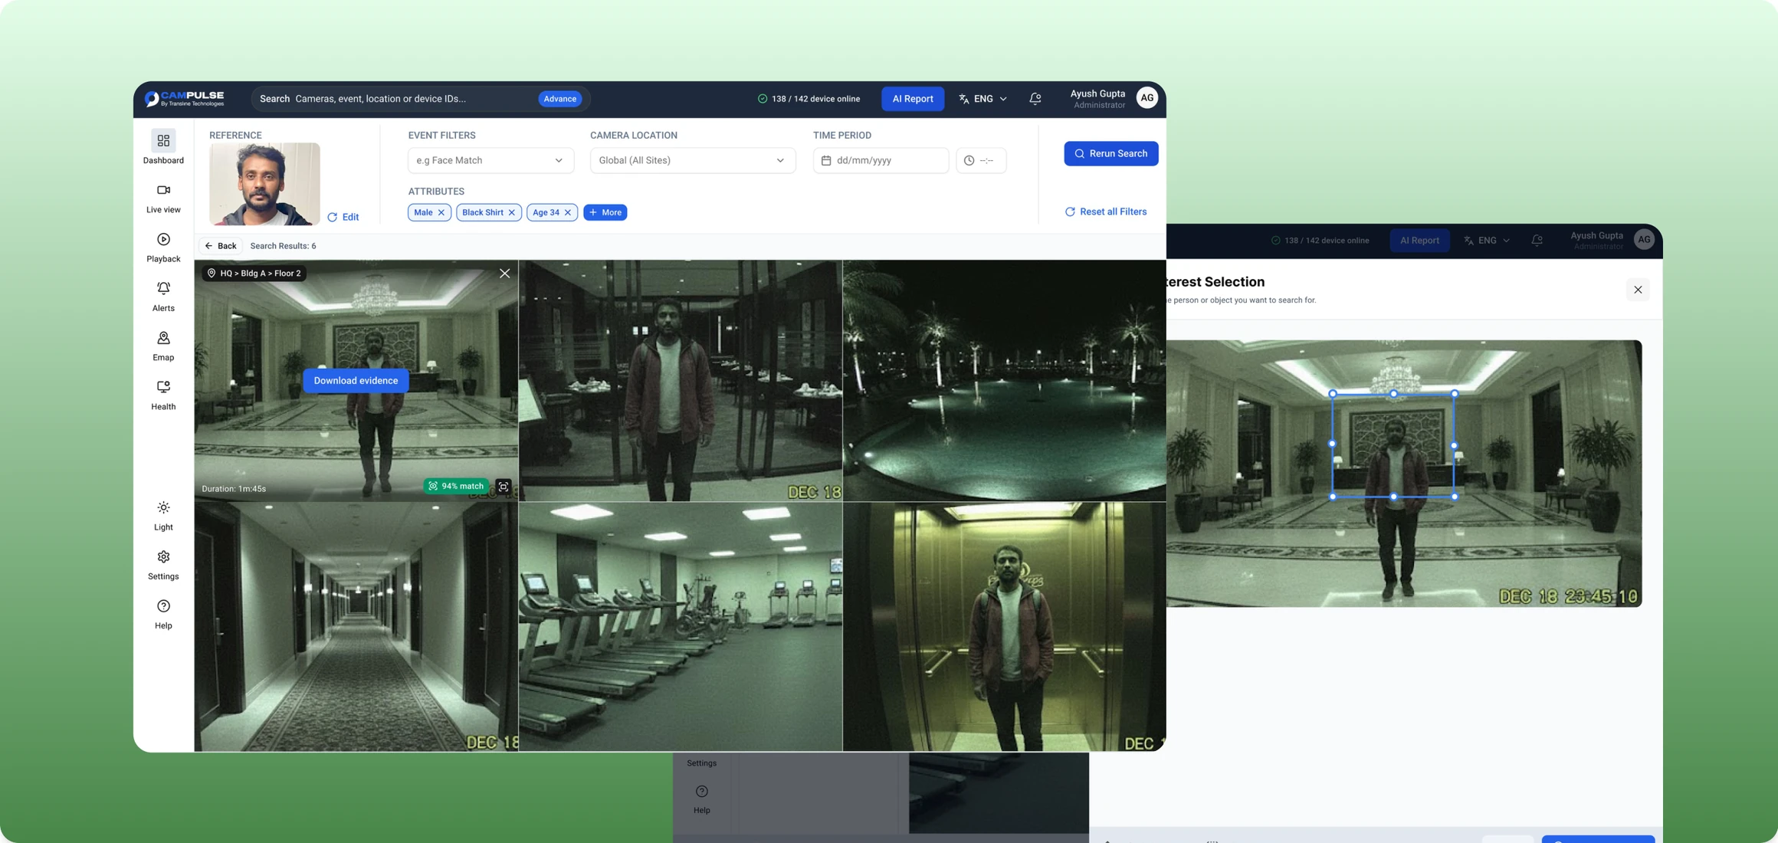This screenshot has height=843, width=1778.
Task: Select the date field dd/mm/yyyy
Action: coord(881,160)
